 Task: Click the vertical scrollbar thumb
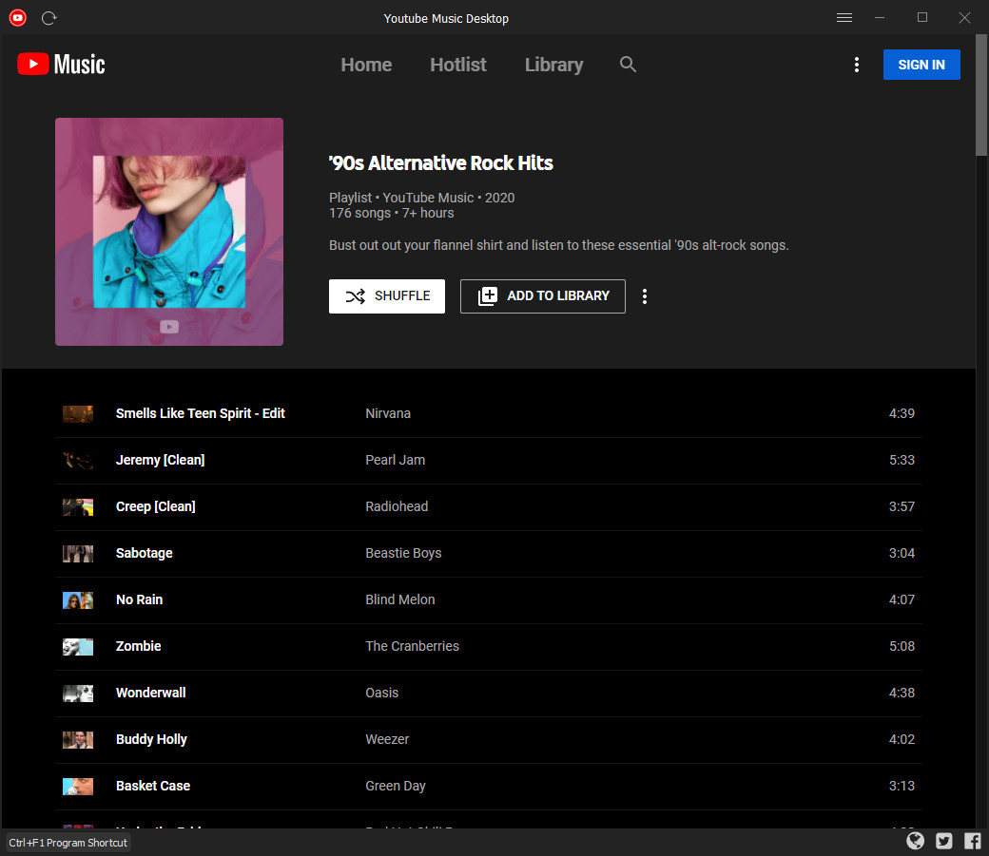[981, 95]
